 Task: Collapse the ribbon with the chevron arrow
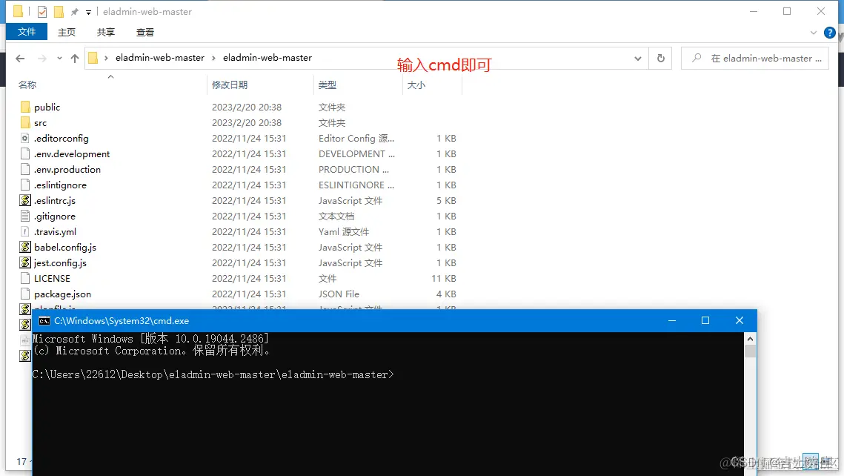pyautogui.click(x=813, y=32)
